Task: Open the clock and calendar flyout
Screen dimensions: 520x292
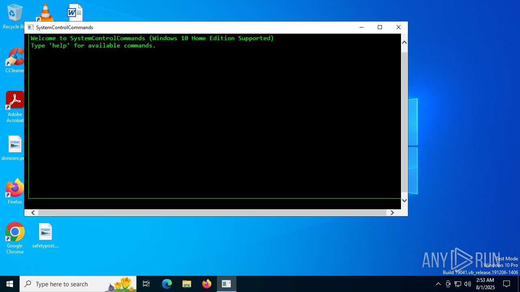Action: tap(485, 284)
